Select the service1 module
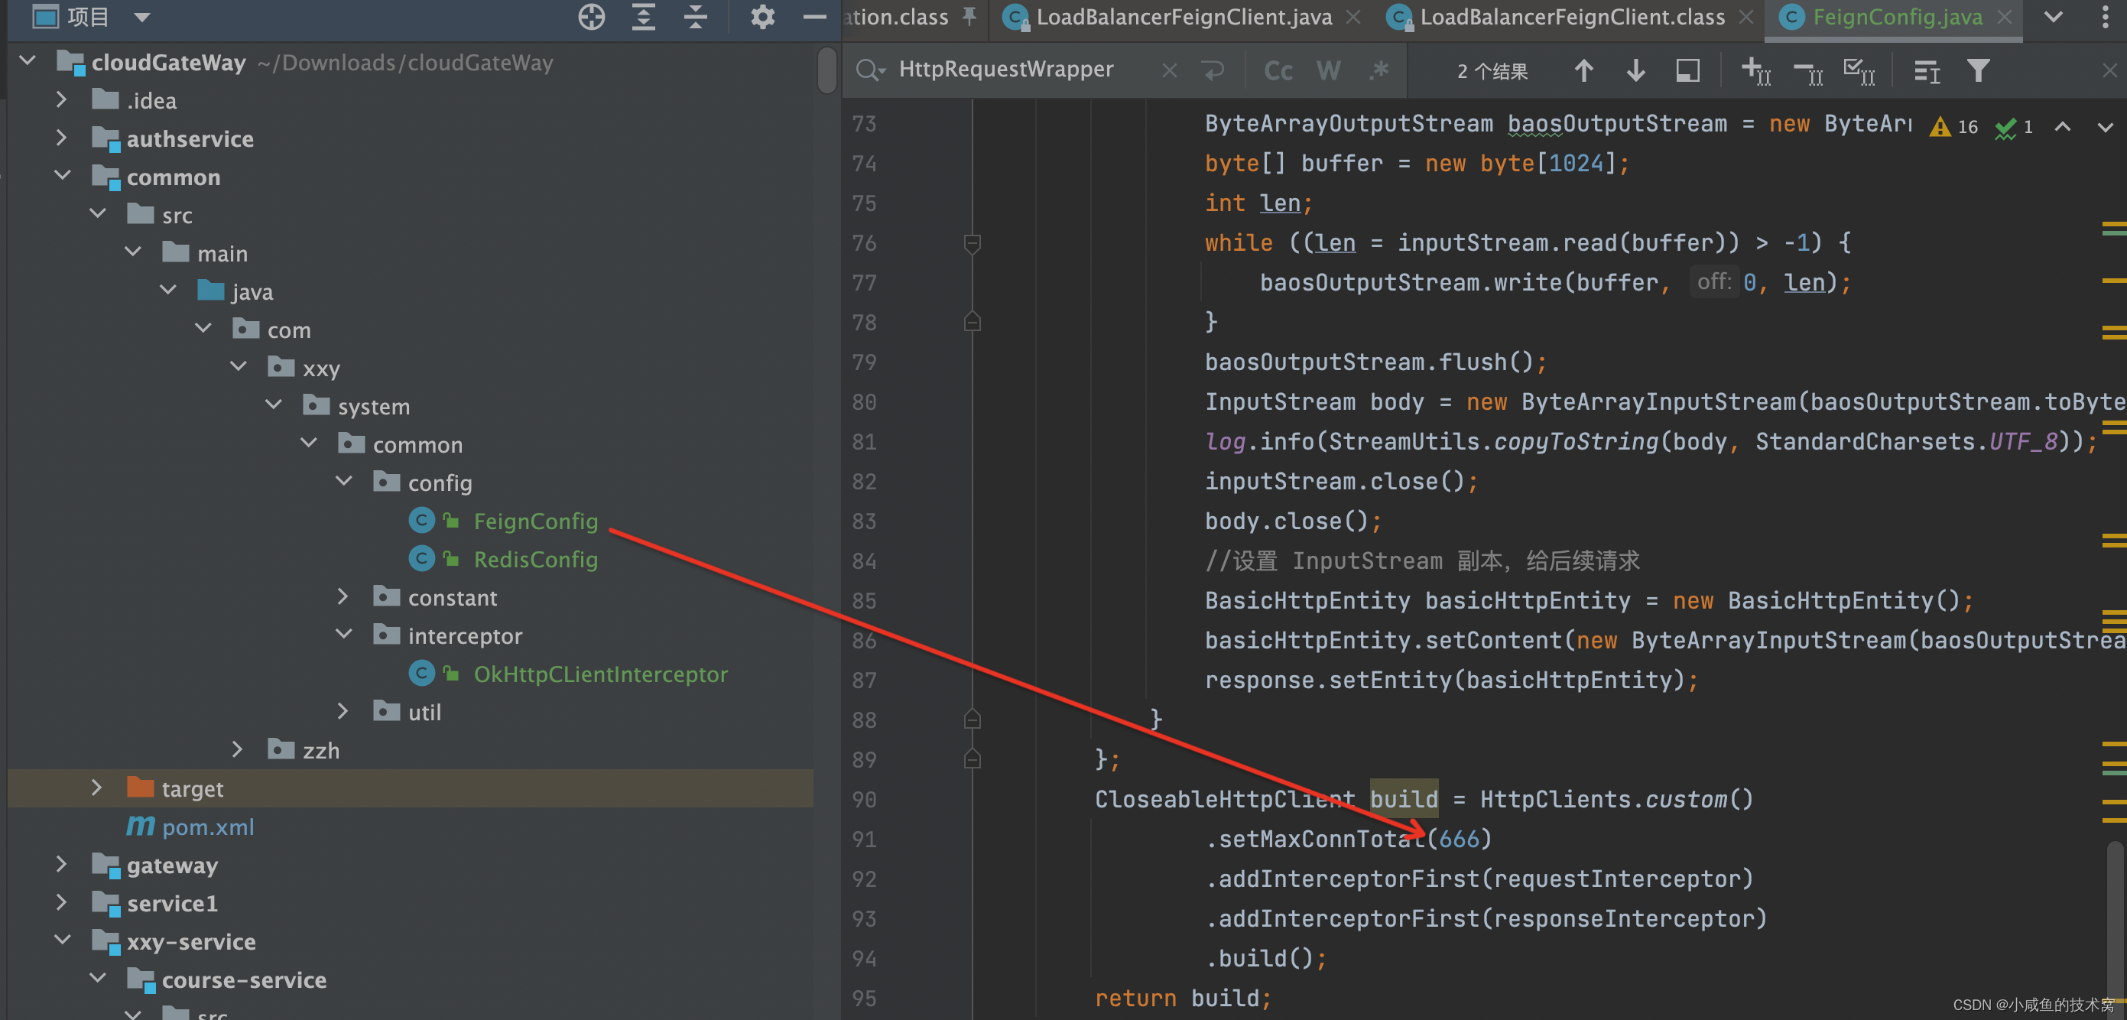The image size is (2127, 1020). pos(172,904)
